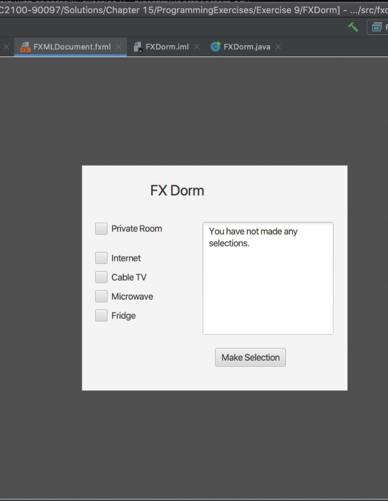Click the FXDorm.iml module file icon
Image resolution: width=388 pixels, height=501 pixels.
pos(138,47)
